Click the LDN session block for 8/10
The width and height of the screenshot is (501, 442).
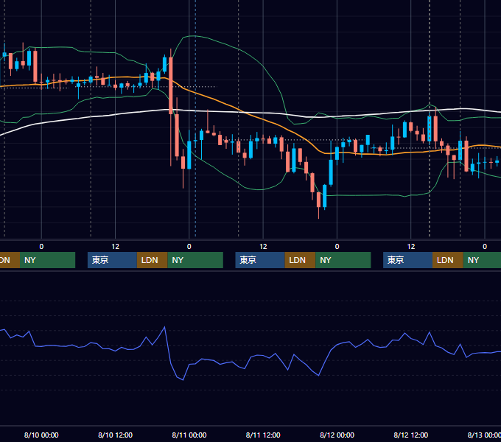point(152,260)
